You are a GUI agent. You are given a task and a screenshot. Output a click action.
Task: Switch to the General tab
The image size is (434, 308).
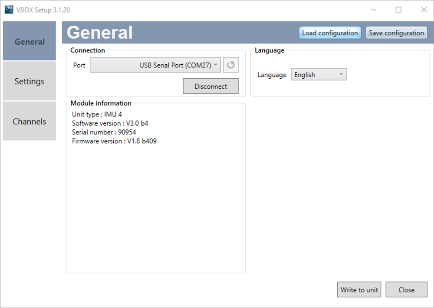[30, 41]
